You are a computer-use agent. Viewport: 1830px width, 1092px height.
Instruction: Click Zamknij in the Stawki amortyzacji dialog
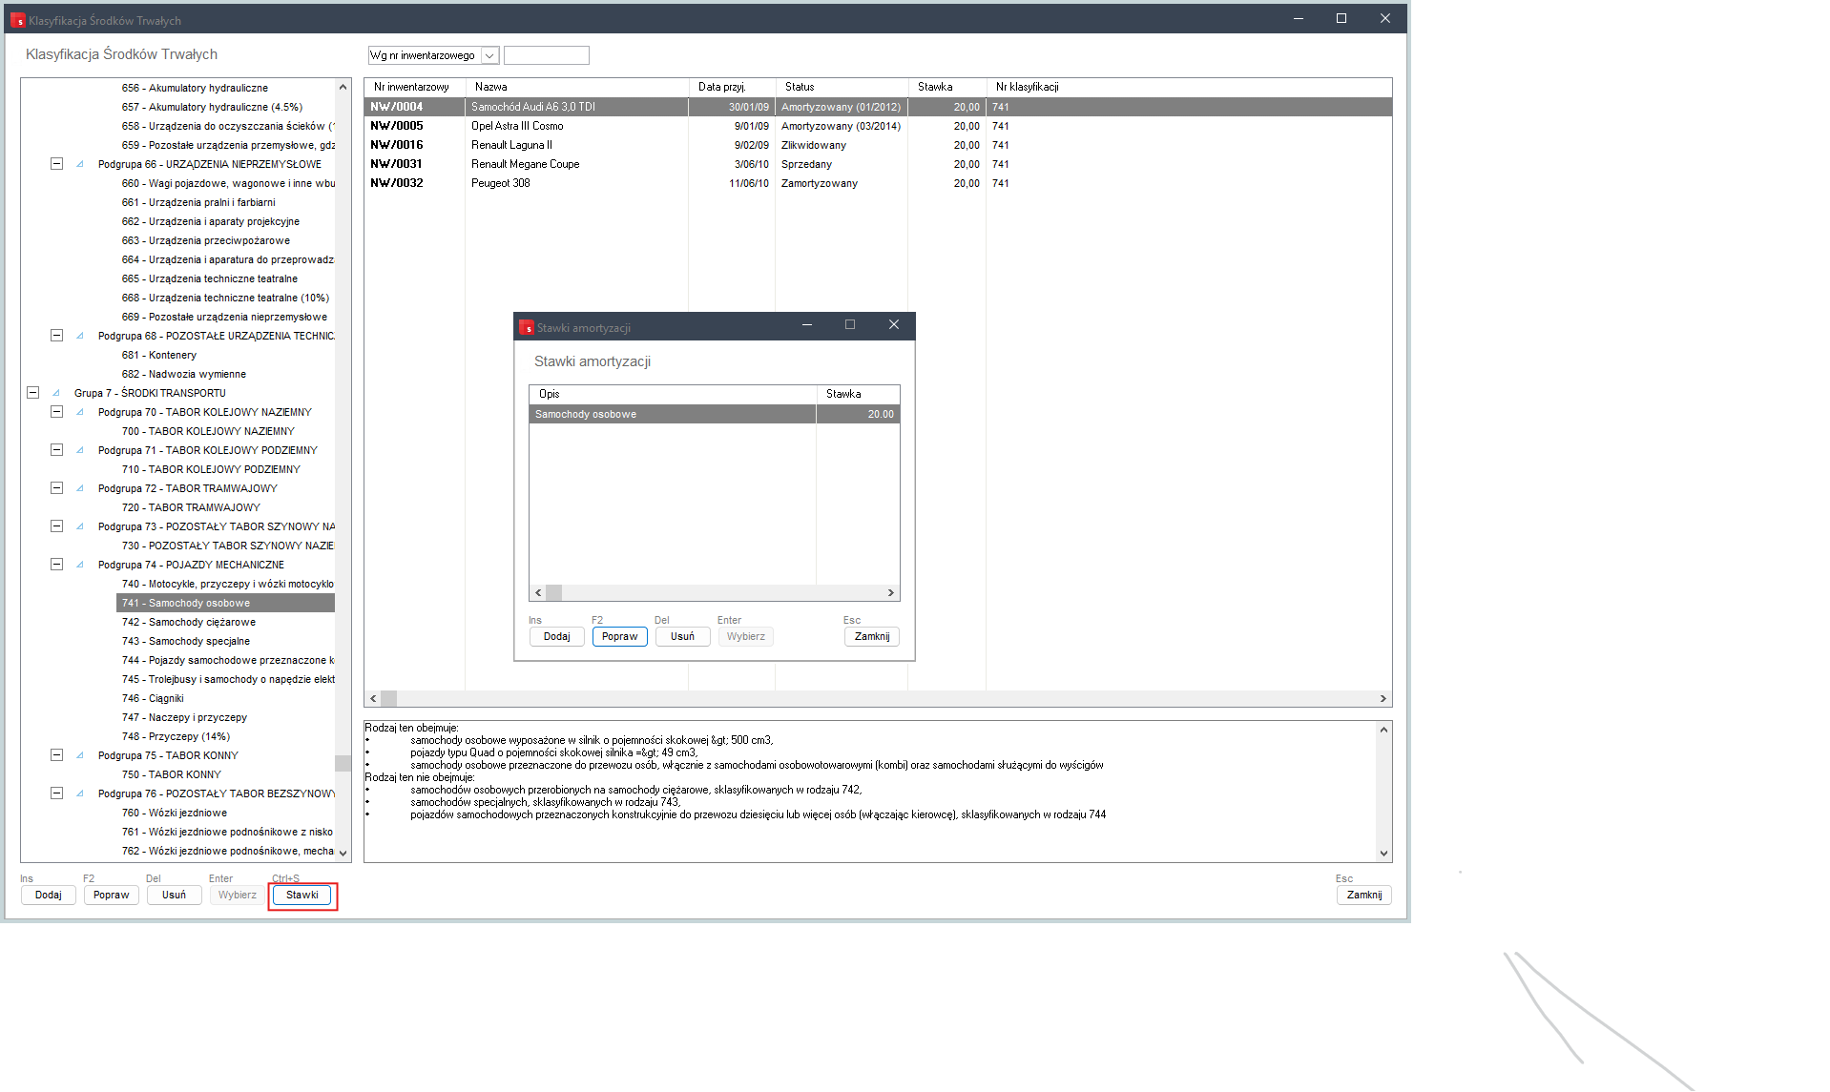(872, 636)
